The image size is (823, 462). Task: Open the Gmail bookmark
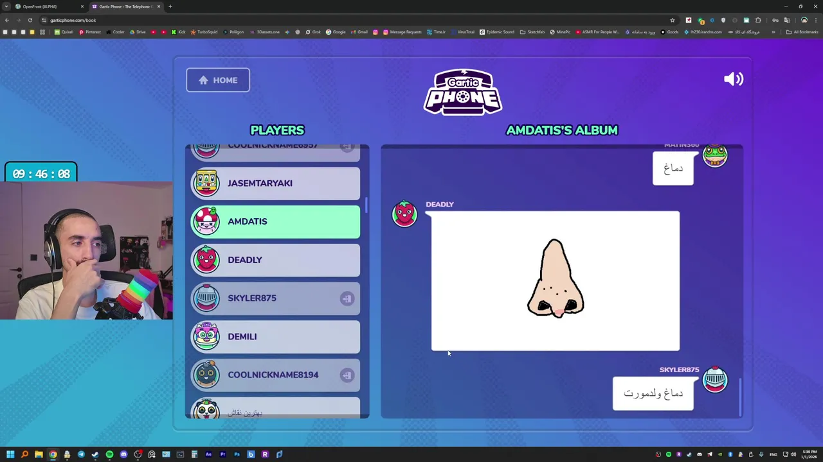coord(359,32)
